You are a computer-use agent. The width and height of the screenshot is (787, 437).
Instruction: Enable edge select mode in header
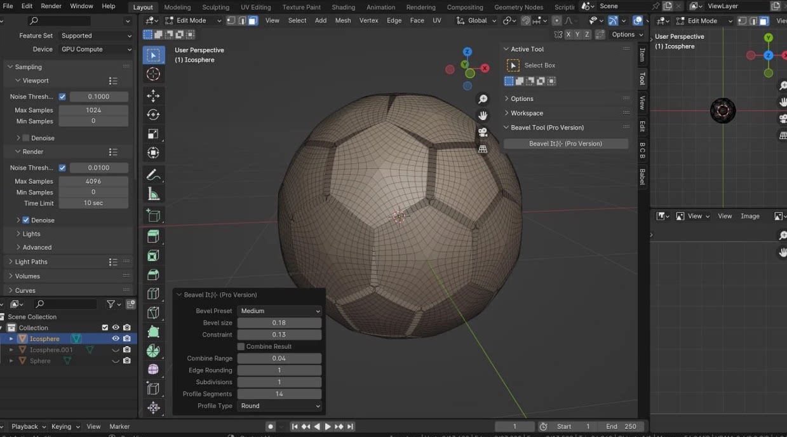point(242,20)
